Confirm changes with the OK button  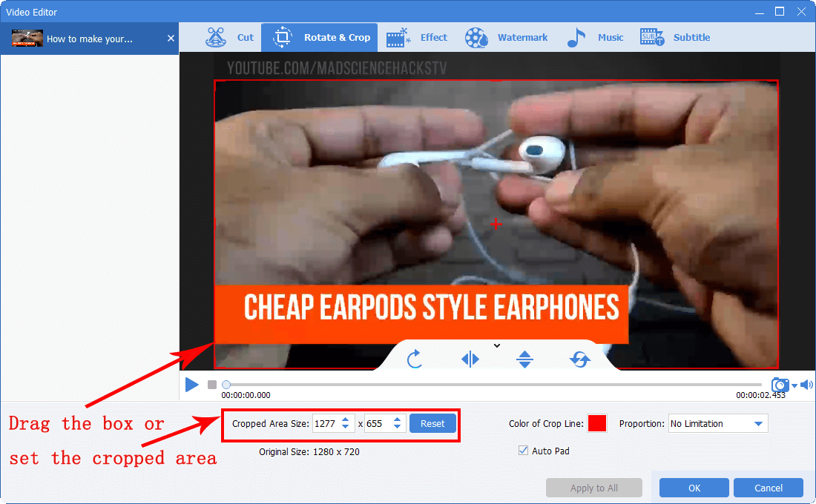pyautogui.click(x=694, y=488)
